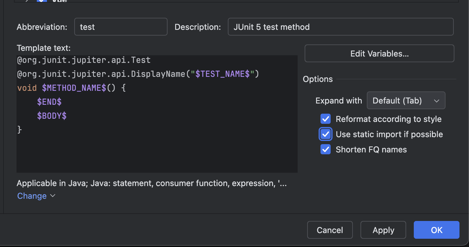
Task: Place cursor on the $END$ variable
Action: pyautogui.click(x=49, y=102)
